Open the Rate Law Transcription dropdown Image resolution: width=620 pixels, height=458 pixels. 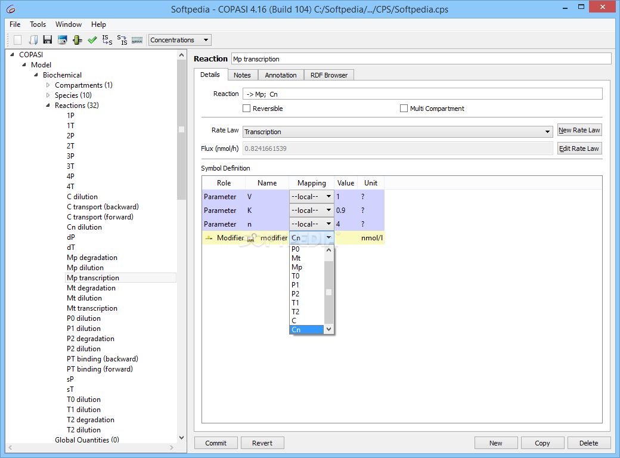[398, 132]
